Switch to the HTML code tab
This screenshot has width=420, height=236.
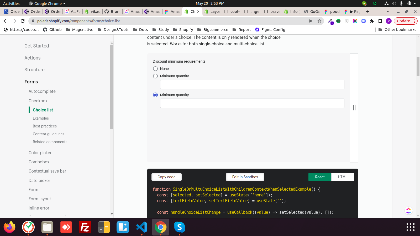click(342, 177)
